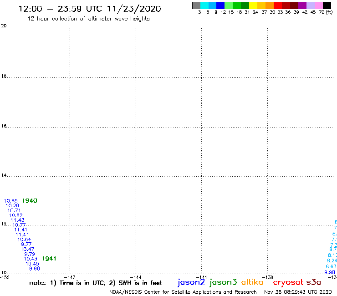The image size is (337, 296).
Task: Select the 10.47 wave height value
Action: pos(27,249)
